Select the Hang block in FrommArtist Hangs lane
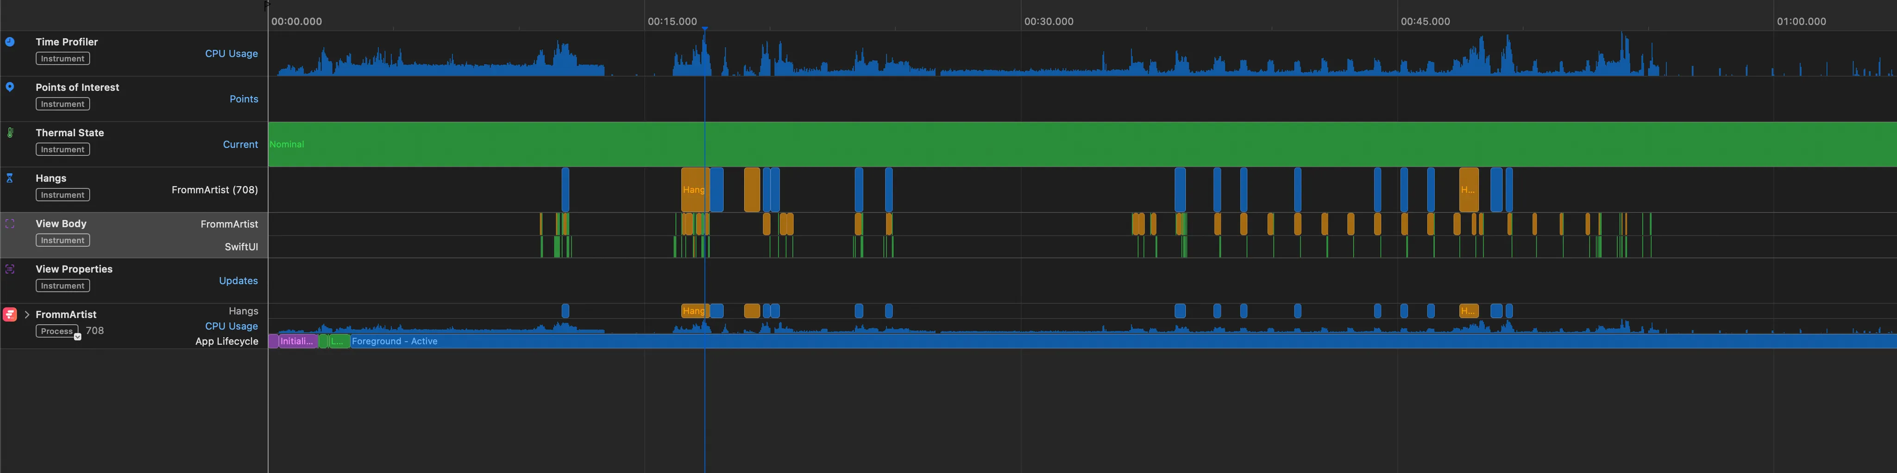The image size is (1897, 473). [695, 311]
